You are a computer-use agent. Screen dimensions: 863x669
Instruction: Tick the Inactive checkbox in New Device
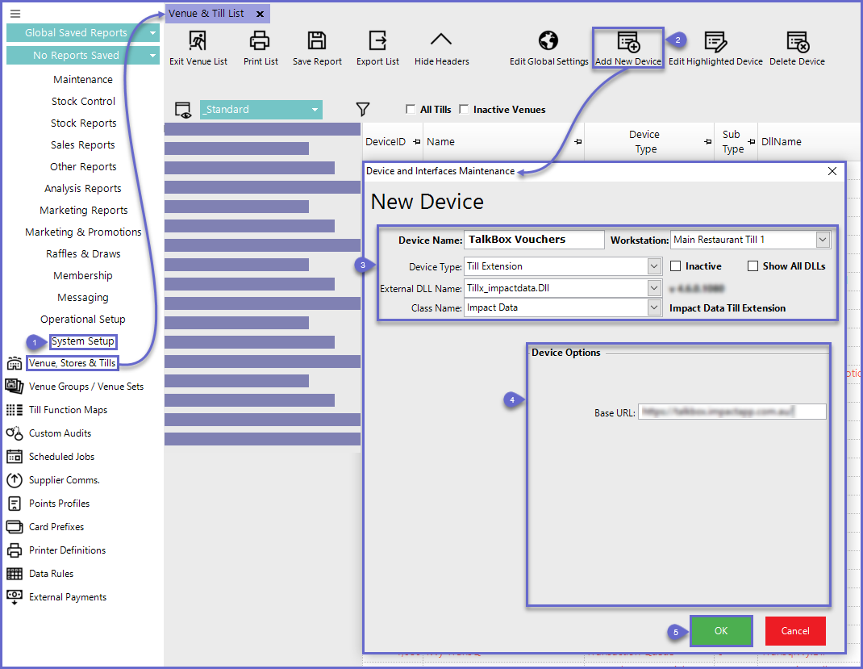point(675,266)
